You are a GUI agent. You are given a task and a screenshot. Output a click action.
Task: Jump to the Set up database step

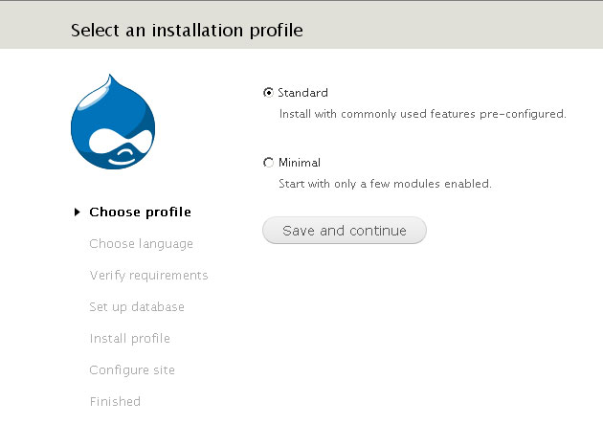(x=137, y=307)
